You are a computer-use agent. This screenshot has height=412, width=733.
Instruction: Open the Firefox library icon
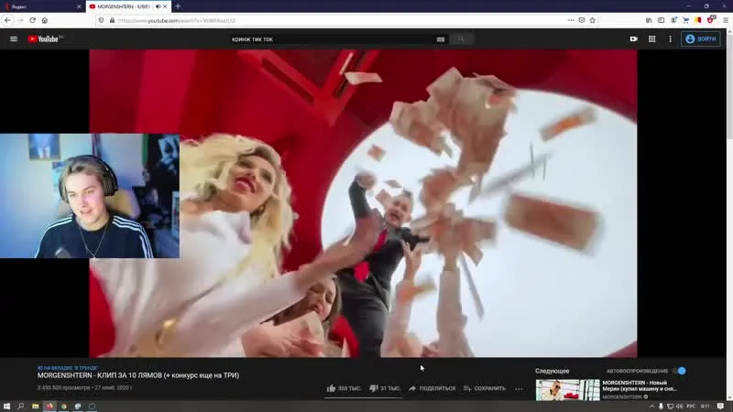point(649,20)
